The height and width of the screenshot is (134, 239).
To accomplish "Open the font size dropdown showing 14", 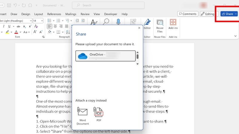I will pyautogui.click(x=42, y=21).
